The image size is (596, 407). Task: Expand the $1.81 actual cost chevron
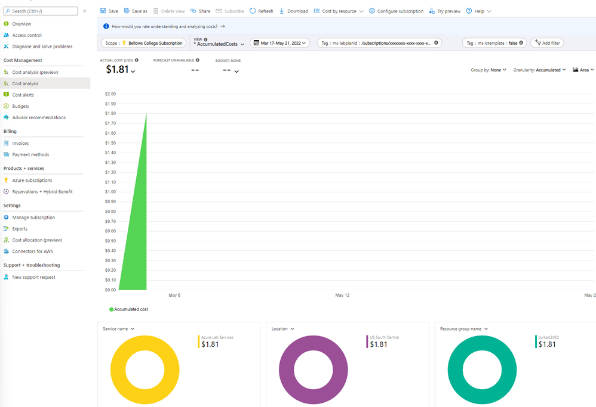(133, 72)
